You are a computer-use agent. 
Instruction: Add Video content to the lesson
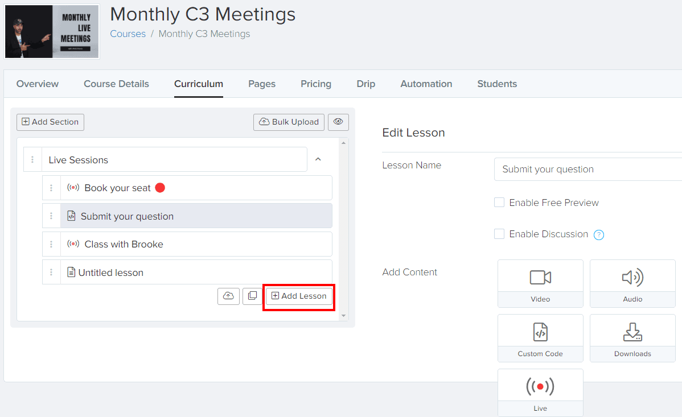(x=540, y=283)
